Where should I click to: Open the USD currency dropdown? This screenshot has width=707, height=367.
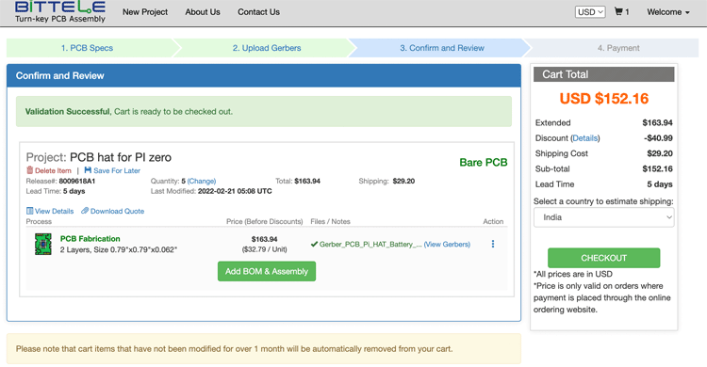[x=590, y=12]
